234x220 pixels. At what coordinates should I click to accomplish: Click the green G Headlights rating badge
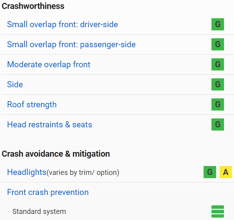click(210, 172)
